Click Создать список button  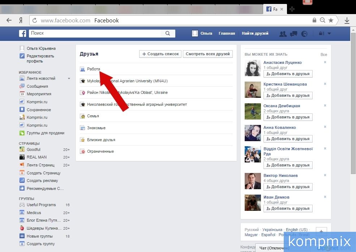pos(160,54)
